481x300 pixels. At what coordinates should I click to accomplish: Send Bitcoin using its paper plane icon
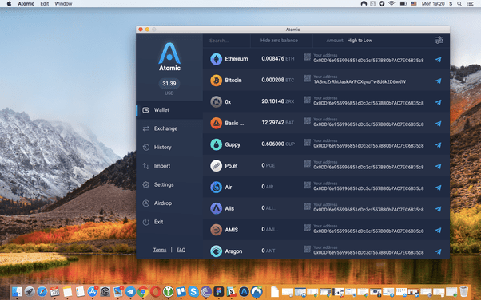tap(439, 81)
